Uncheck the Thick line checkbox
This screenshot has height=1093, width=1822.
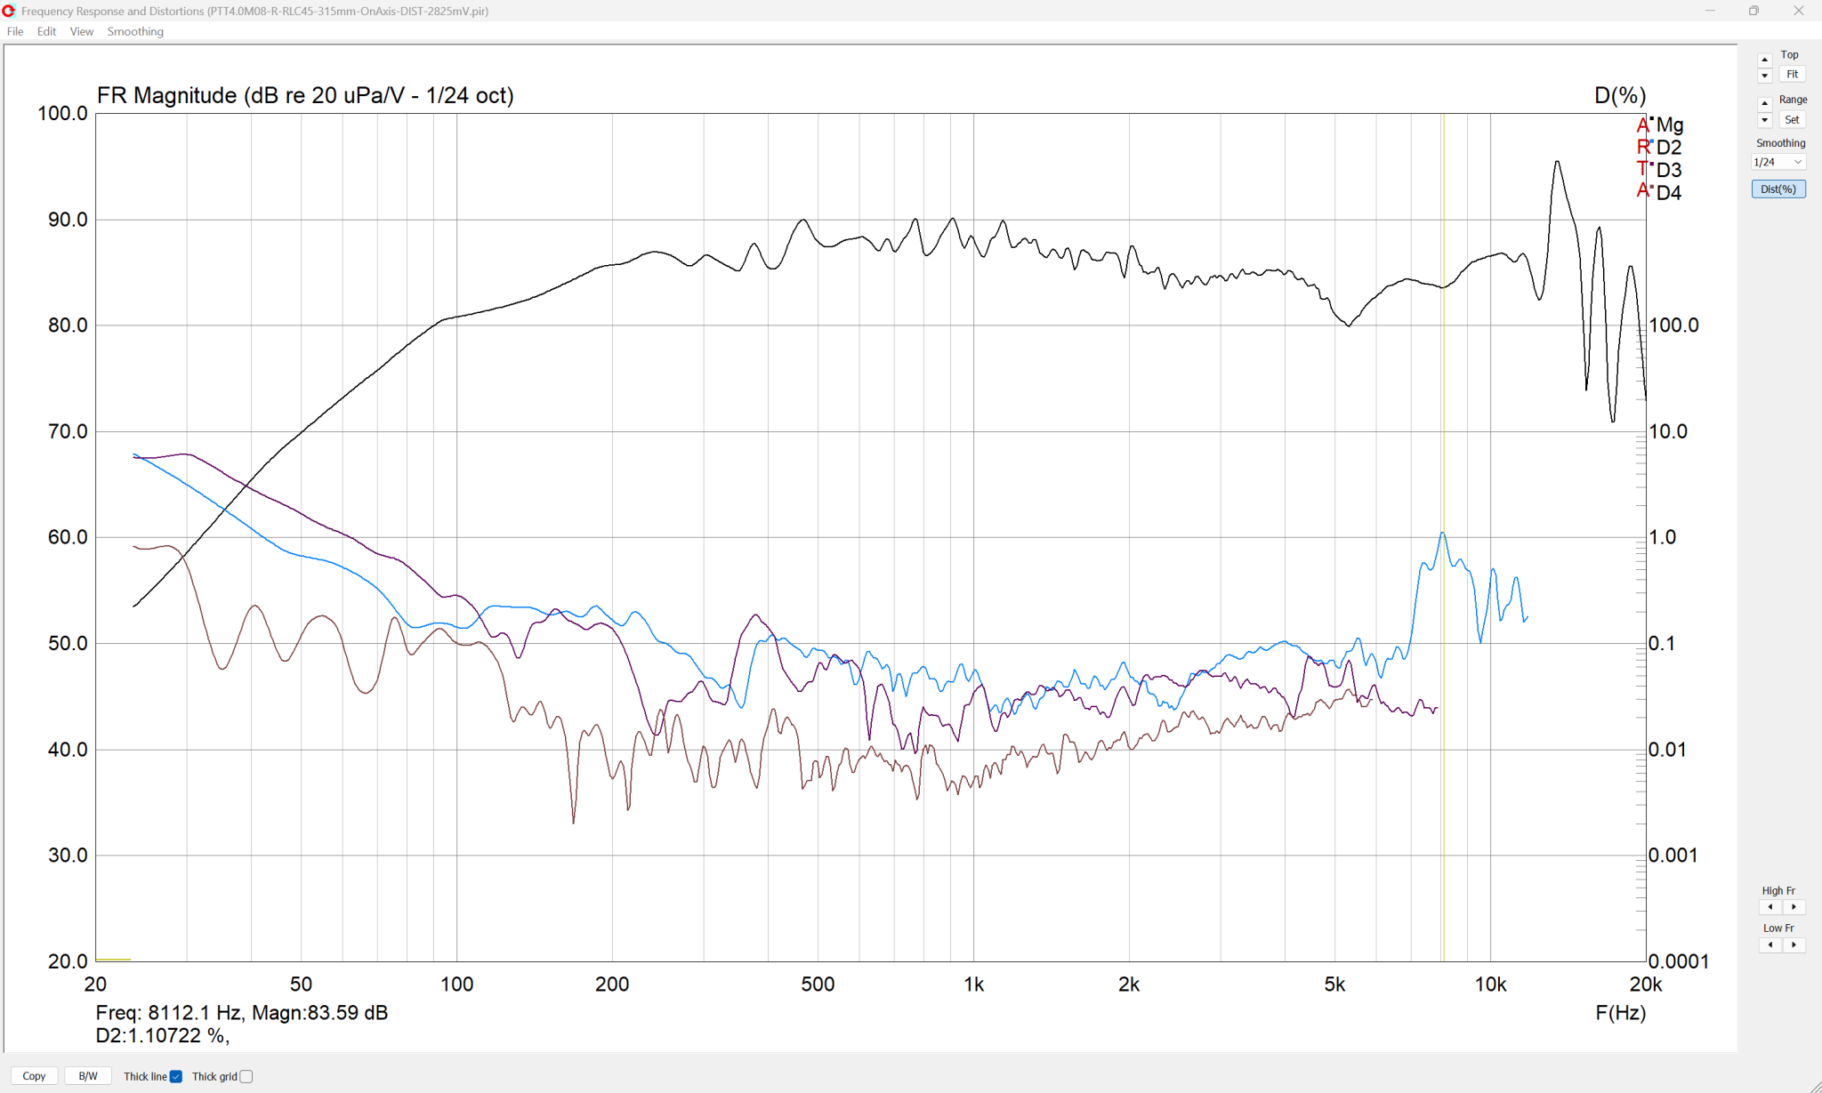click(x=176, y=1077)
